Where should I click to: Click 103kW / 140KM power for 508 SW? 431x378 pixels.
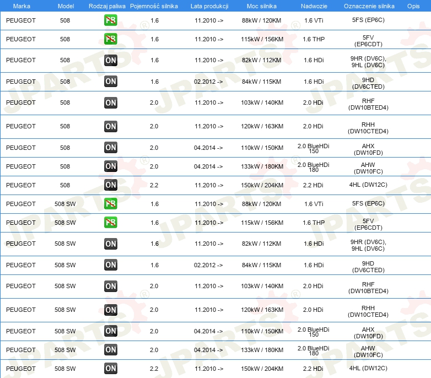coord(262,286)
